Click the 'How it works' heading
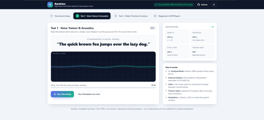Viewport: 264px width, 120px height. (x=171, y=67)
